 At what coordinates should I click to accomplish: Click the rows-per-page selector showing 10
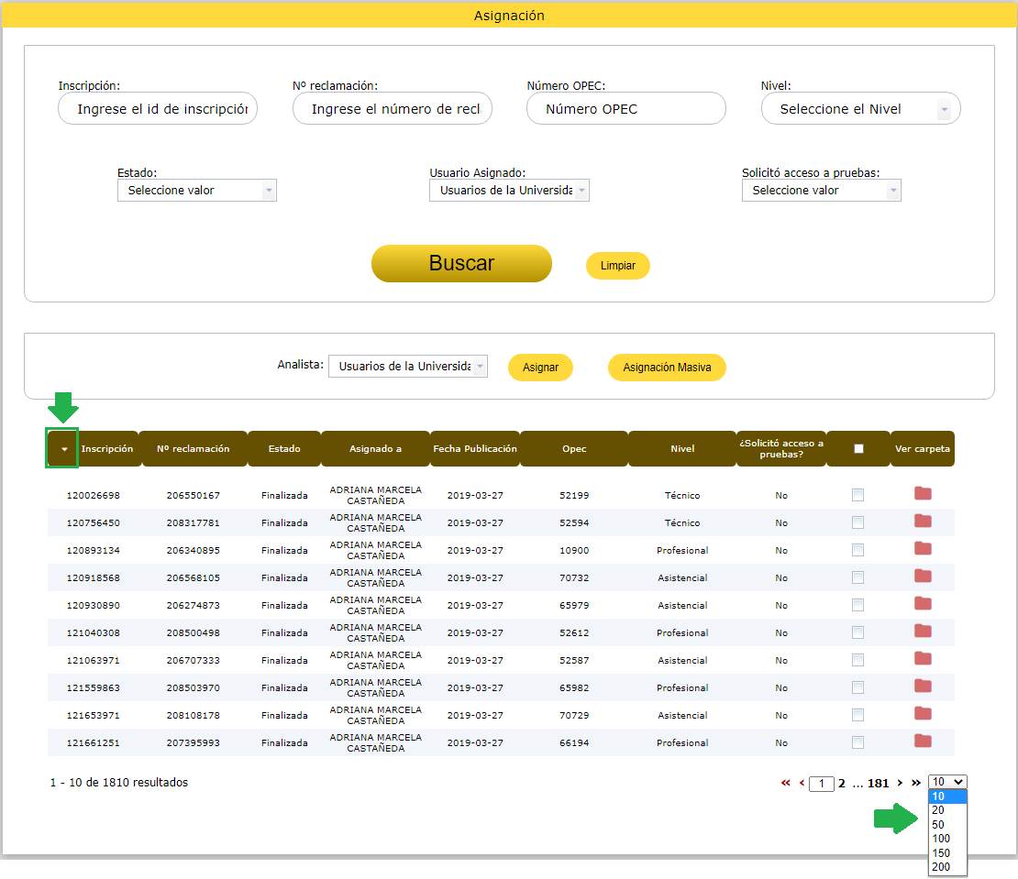947,782
